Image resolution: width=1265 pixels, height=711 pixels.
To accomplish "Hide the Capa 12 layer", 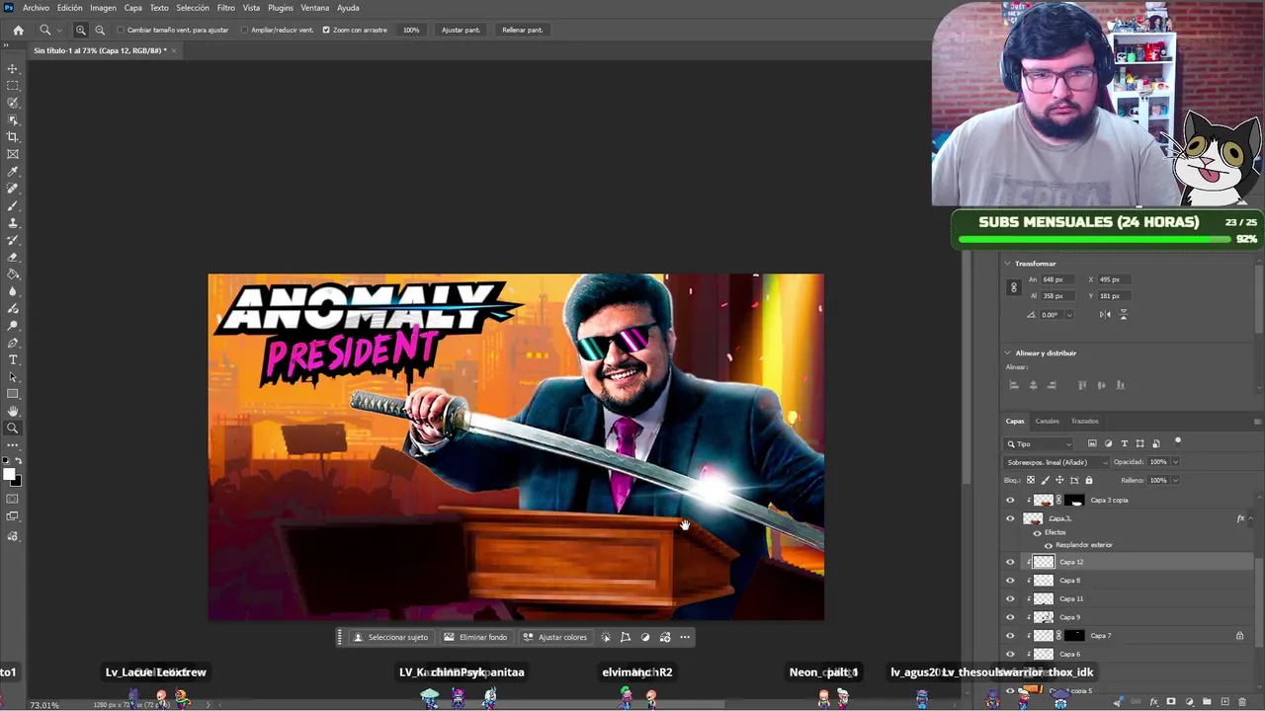I will (x=1010, y=563).
